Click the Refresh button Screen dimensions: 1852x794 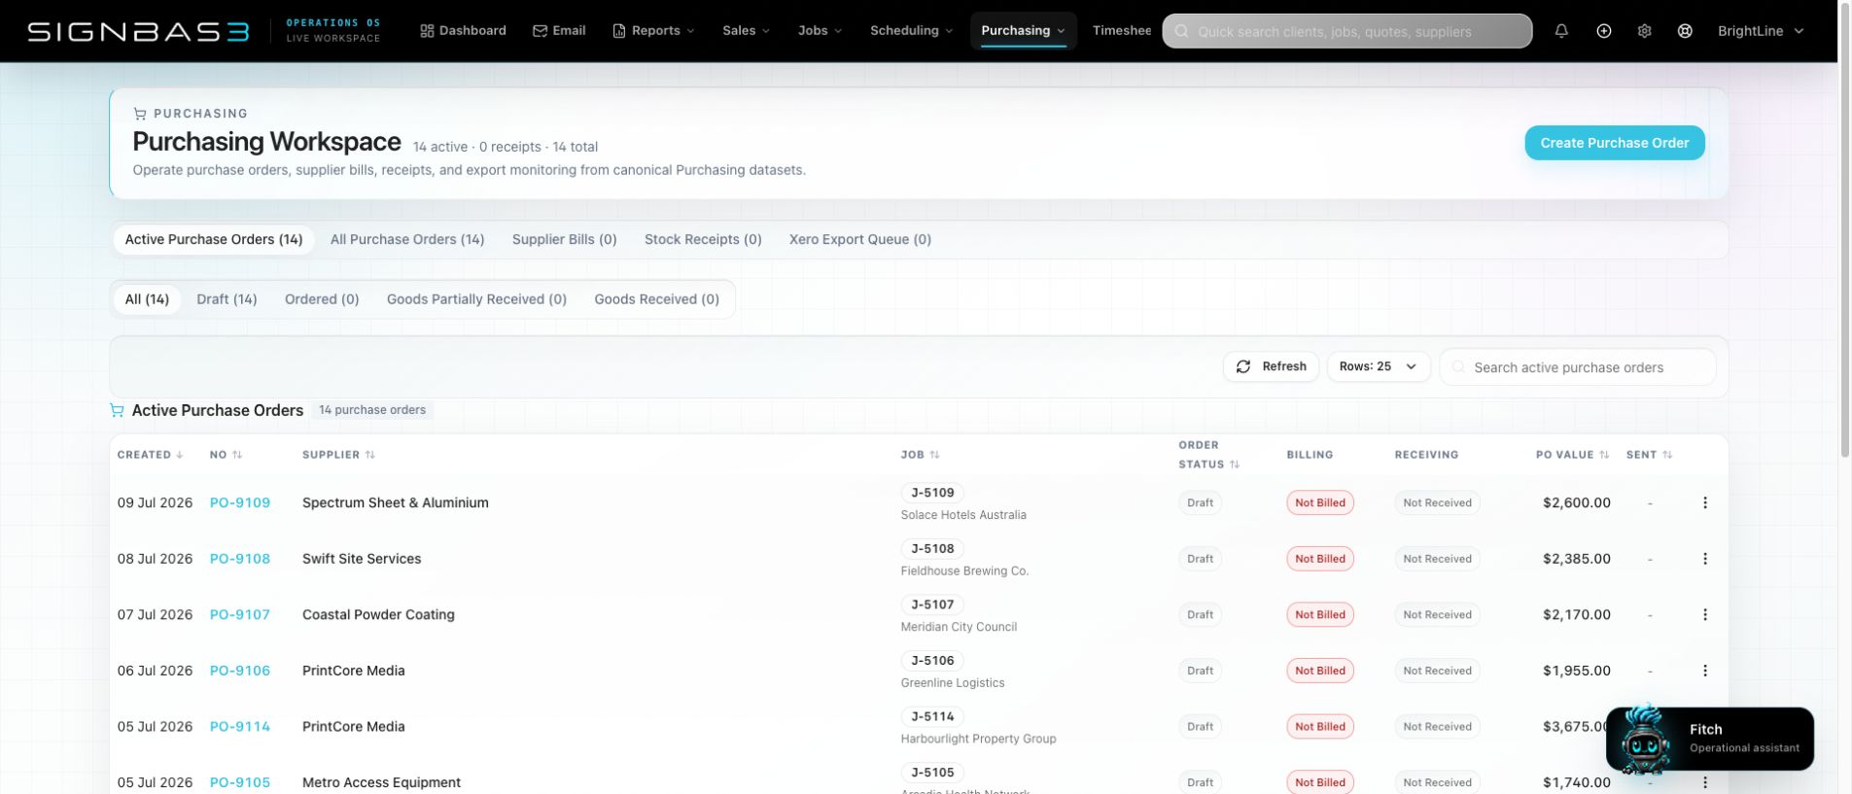point(1271,366)
